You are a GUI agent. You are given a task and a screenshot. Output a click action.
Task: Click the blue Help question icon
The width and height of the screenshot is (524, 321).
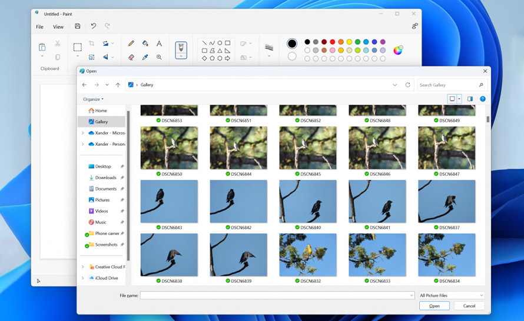pyautogui.click(x=483, y=99)
